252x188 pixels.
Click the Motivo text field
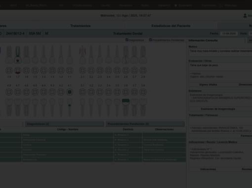[x=220, y=53]
